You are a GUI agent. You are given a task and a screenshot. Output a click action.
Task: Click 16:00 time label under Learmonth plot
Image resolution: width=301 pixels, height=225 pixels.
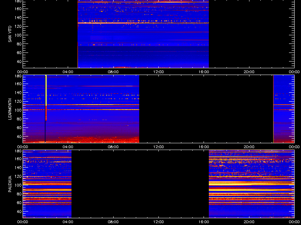tap(204, 147)
